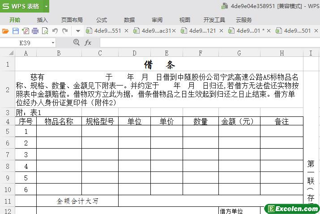Viewport: 320px width, 214px height.
Task: Select column C header
Action: tap(100, 53)
